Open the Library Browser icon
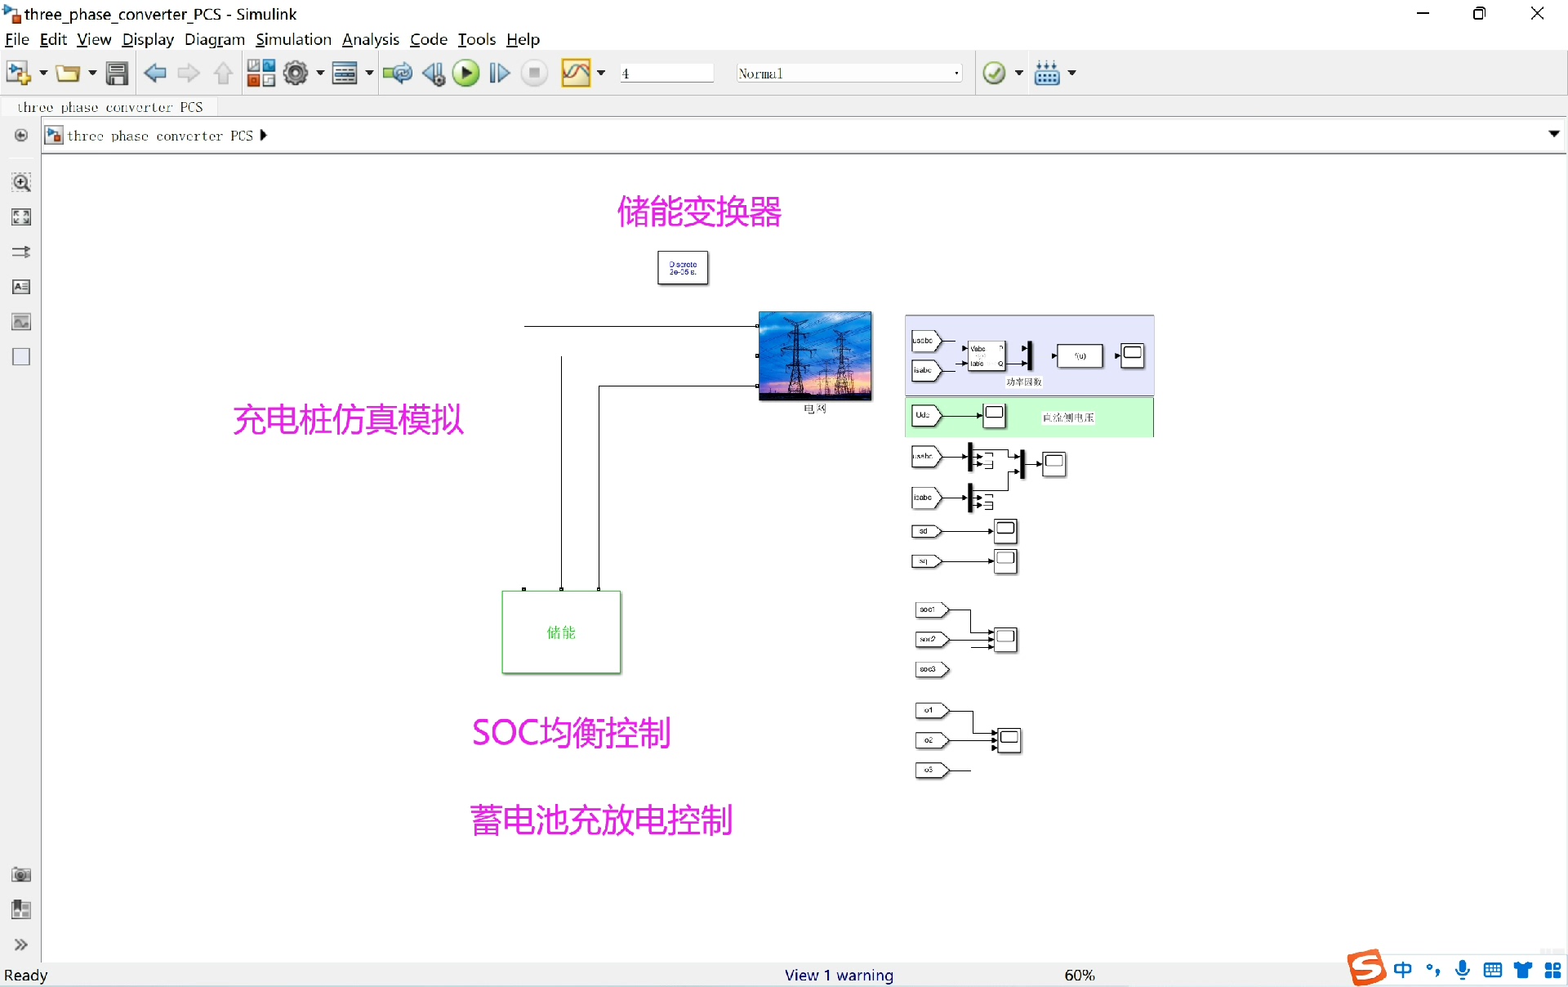The height and width of the screenshot is (987, 1568). tap(261, 74)
